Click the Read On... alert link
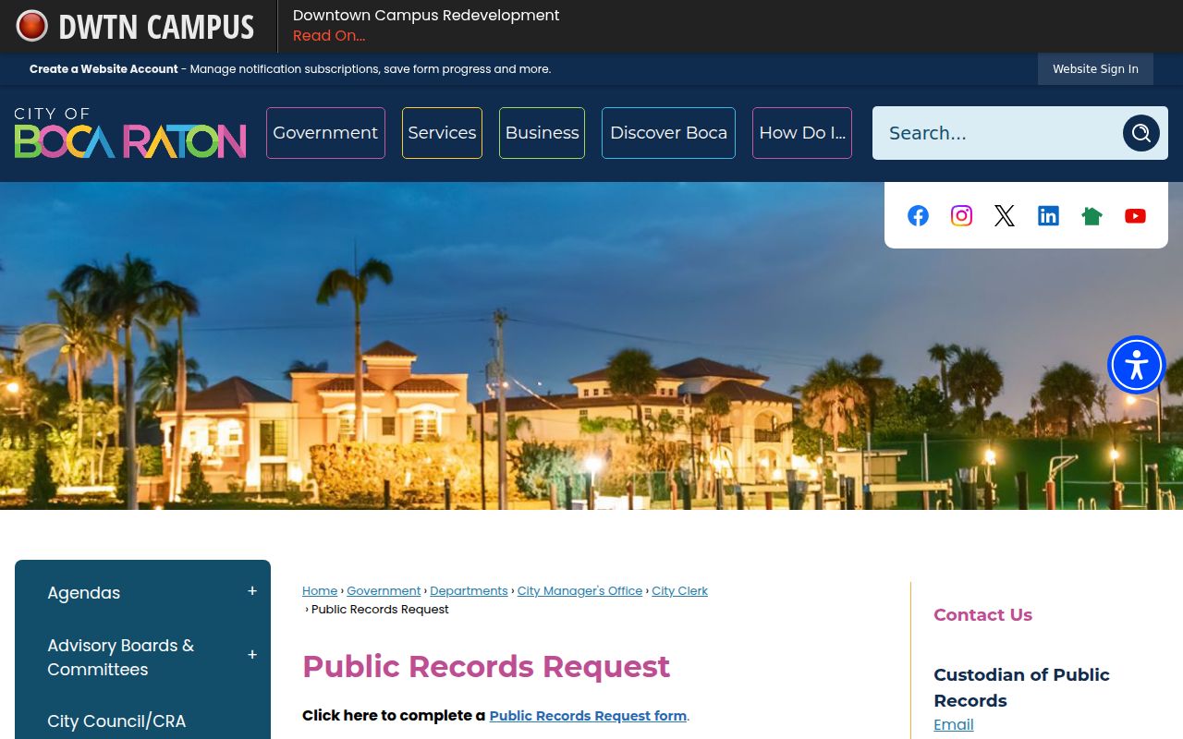 point(329,36)
